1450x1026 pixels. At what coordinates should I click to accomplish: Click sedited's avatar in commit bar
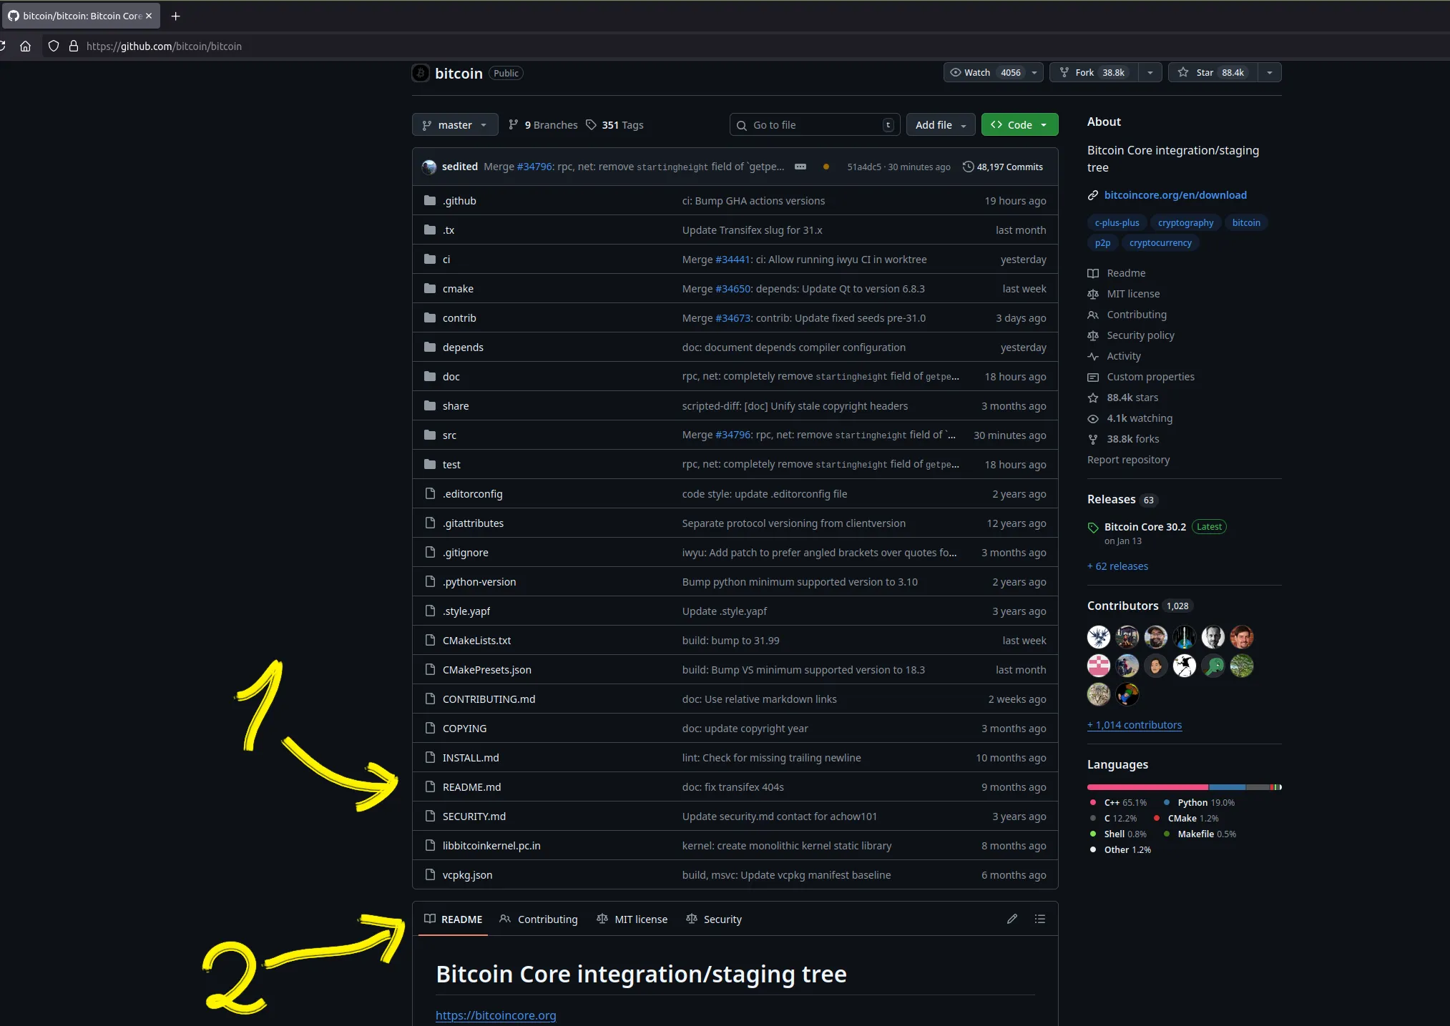click(x=429, y=167)
